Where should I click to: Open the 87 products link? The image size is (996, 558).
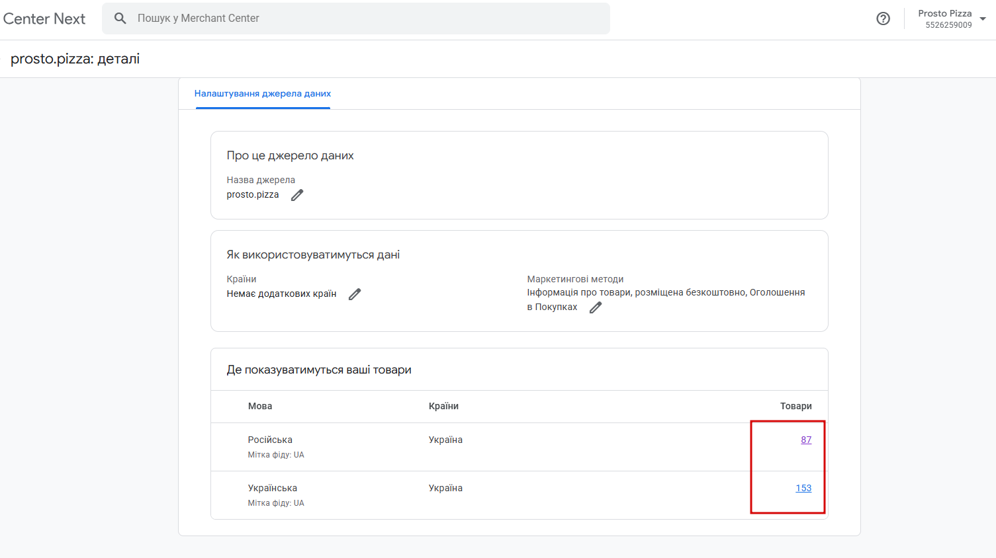805,440
